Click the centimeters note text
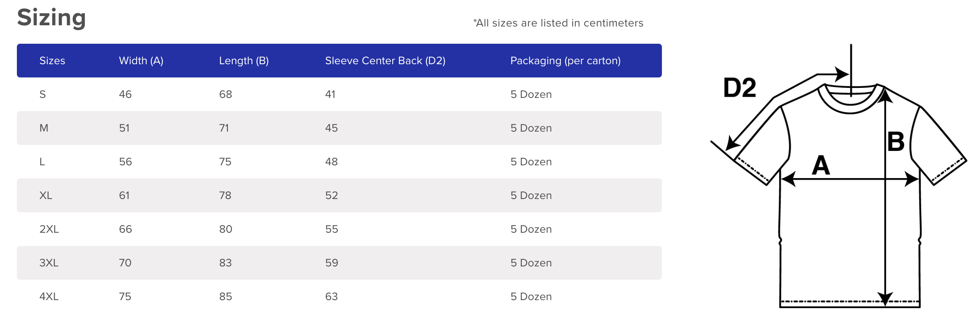This screenshot has height=329, width=979. pos(558,23)
